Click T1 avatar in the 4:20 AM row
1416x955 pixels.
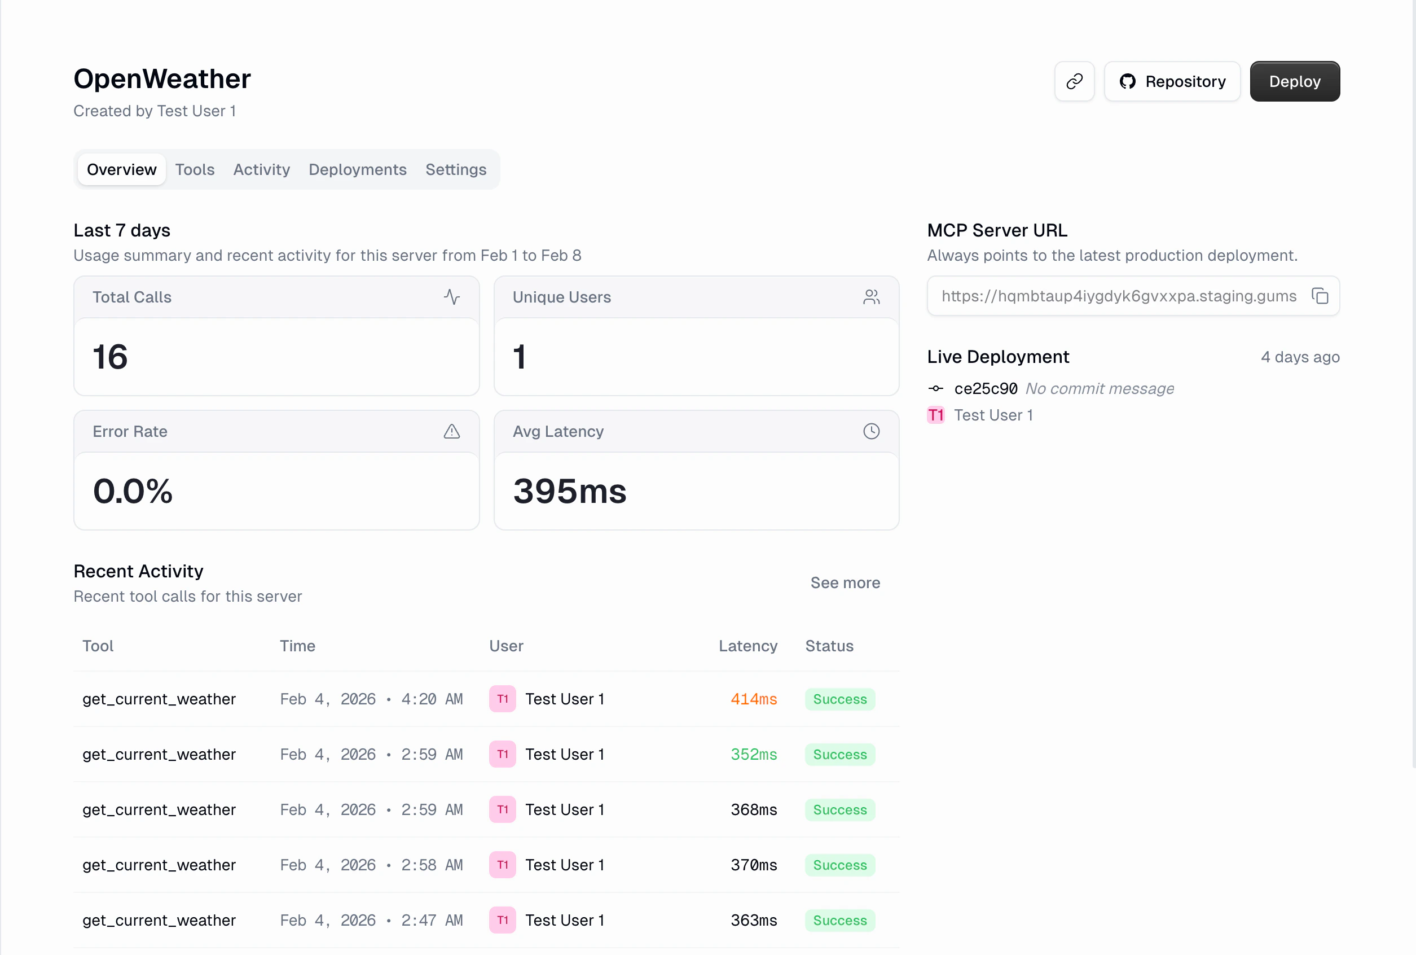coord(502,699)
